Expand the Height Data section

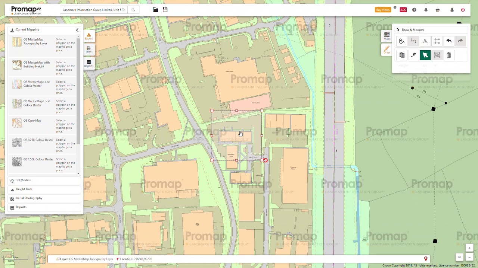pos(44,189)
